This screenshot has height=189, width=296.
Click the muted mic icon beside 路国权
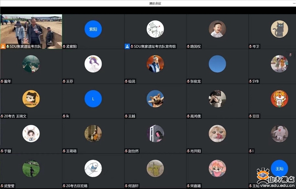coord(188,47)
